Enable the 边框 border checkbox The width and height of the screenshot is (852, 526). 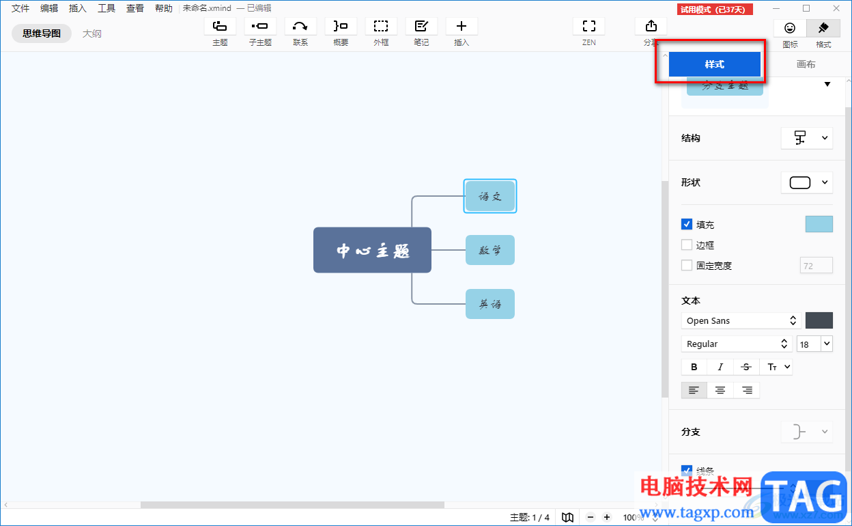point(687,245)
